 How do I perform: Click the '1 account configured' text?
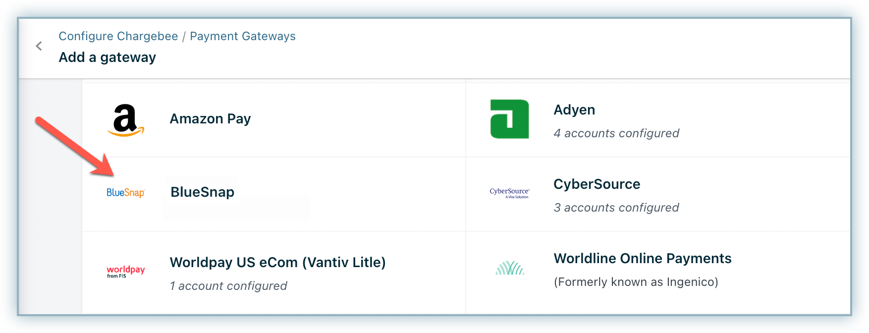pos(228,286)
